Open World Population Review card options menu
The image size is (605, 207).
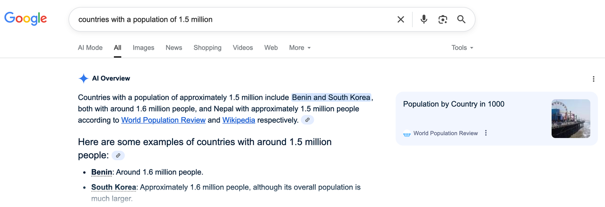486,133
